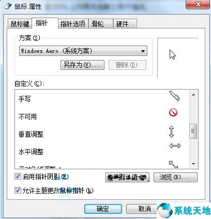The width and height of the screenshot is (211, 219).
Task: Select the handwriting pen cursor icon
Action: click(x=174, y=96)
